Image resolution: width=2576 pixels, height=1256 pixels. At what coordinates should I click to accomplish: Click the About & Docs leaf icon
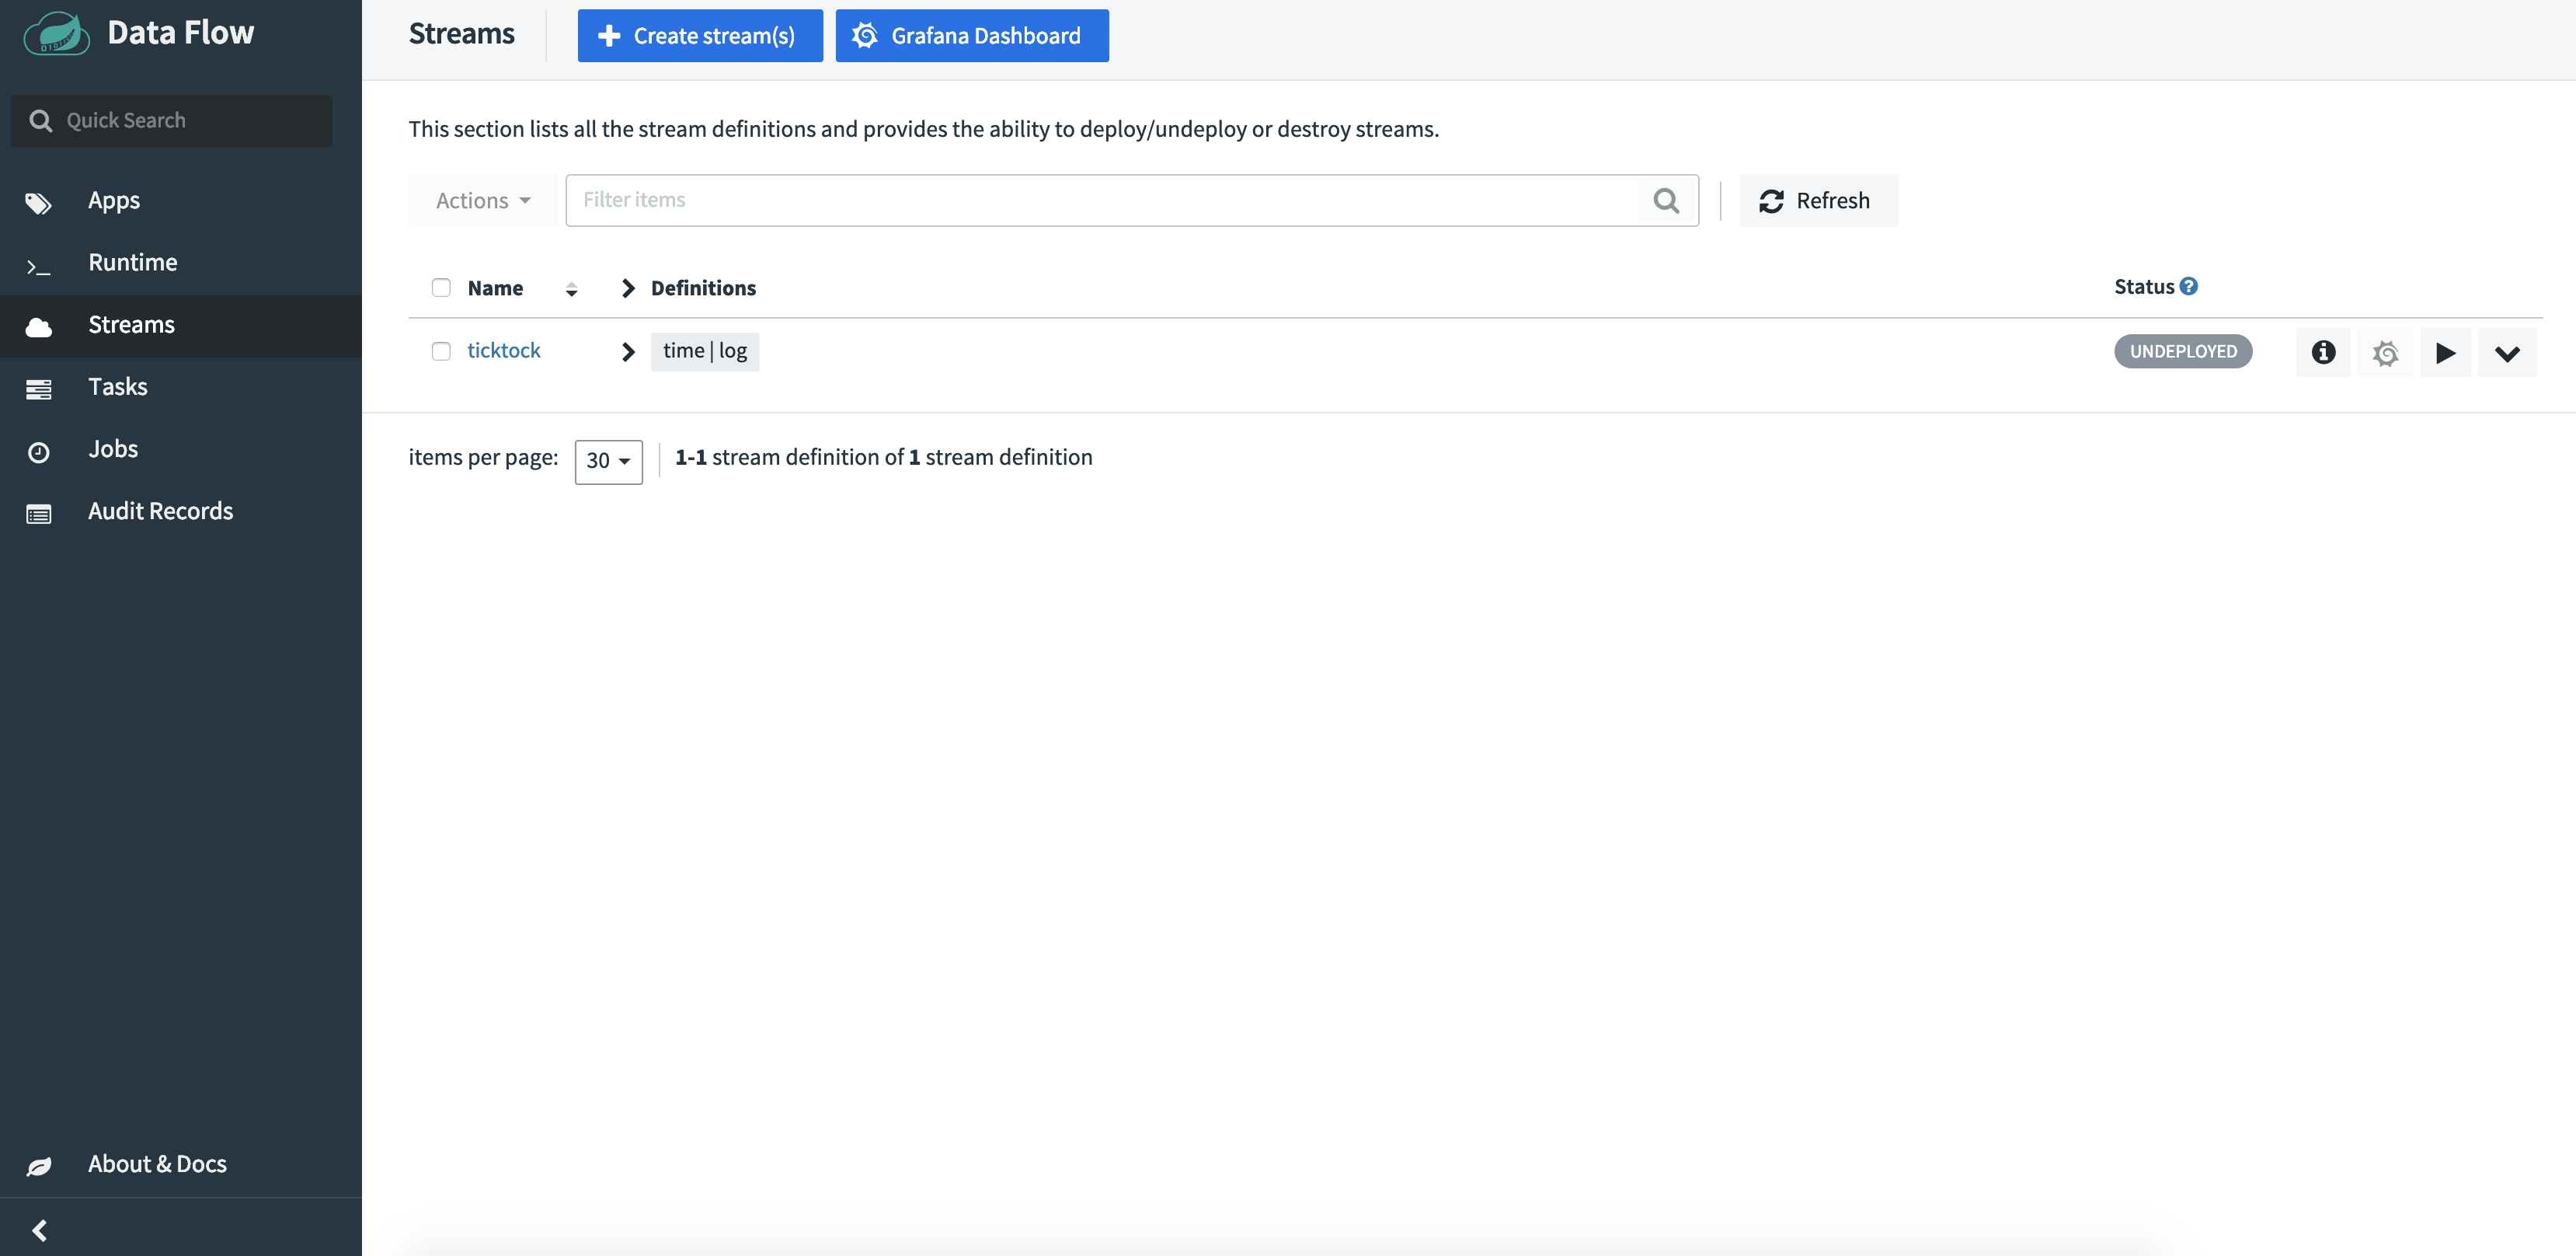[x=39, y=1166]
